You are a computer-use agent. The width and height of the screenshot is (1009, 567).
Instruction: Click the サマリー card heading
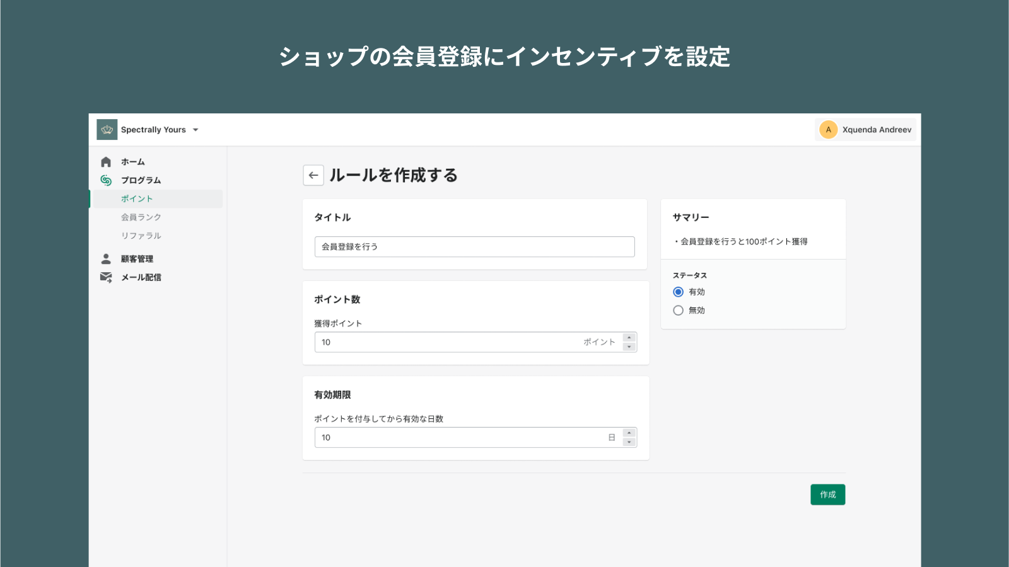(x=691, y=217)
